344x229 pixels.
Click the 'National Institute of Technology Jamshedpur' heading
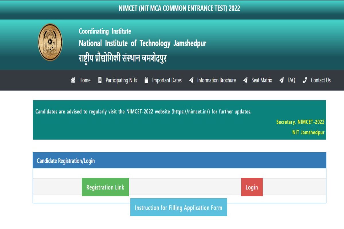pos(142,44)
